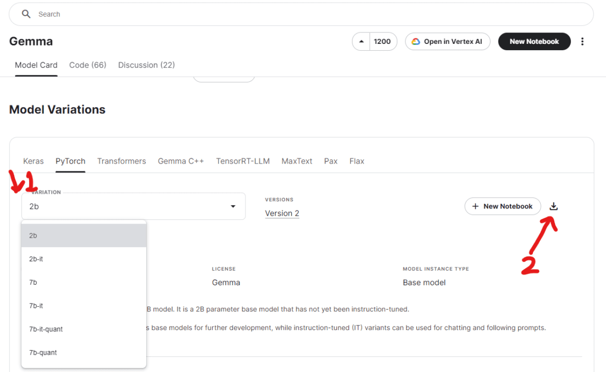Select the Gemma C++ tab
This screenshot has height=372, width=606.
tap(181, 161)
